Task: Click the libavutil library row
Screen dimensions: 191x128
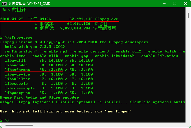Action: (x=49, y=61)
